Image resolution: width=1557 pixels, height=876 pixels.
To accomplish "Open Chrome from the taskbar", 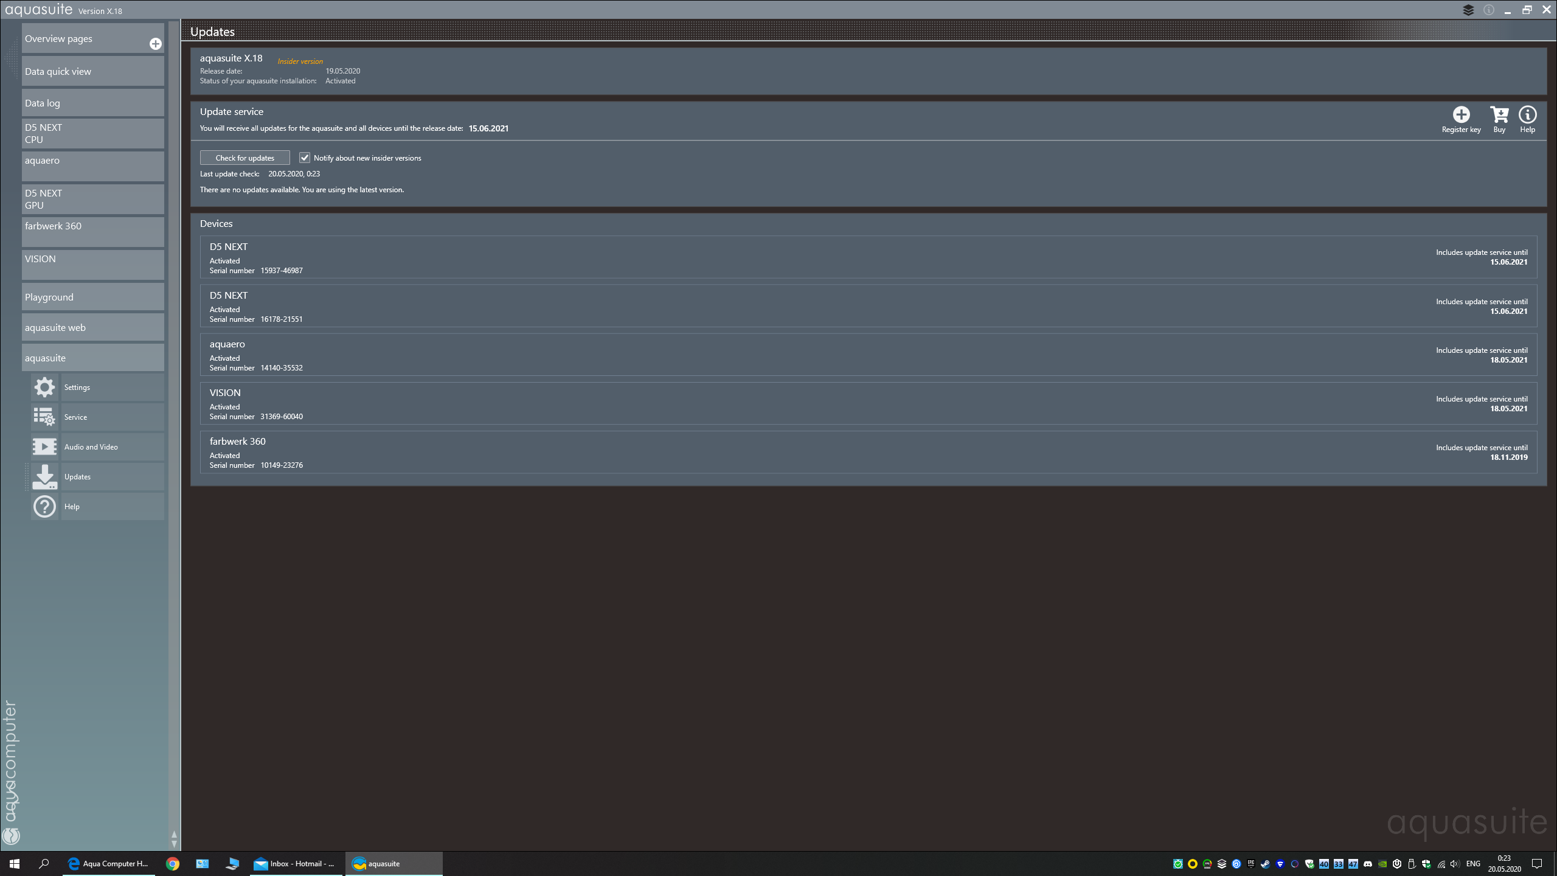I will (173, 864).
